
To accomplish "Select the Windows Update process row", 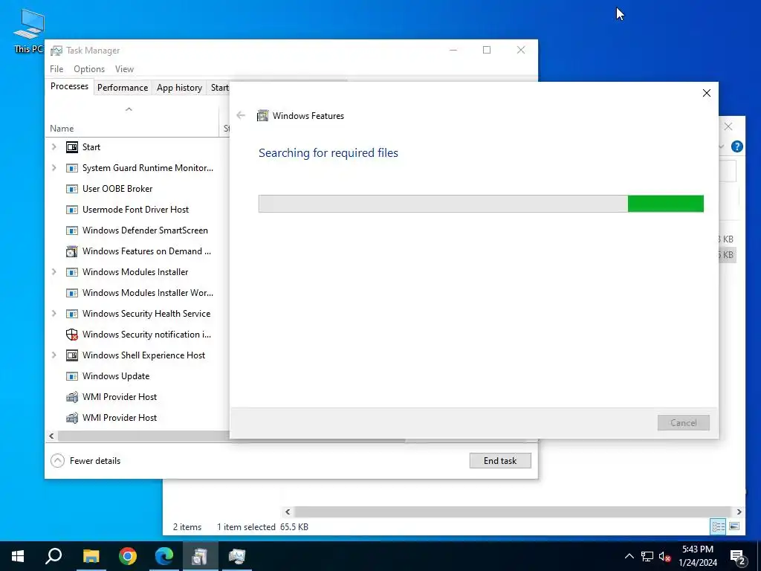I will pyautogui.click(x=137, y=376).
